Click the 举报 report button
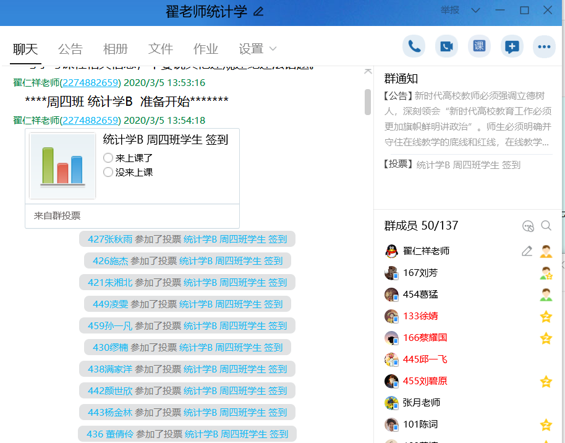The image size is (565, 443). point(450,10)
